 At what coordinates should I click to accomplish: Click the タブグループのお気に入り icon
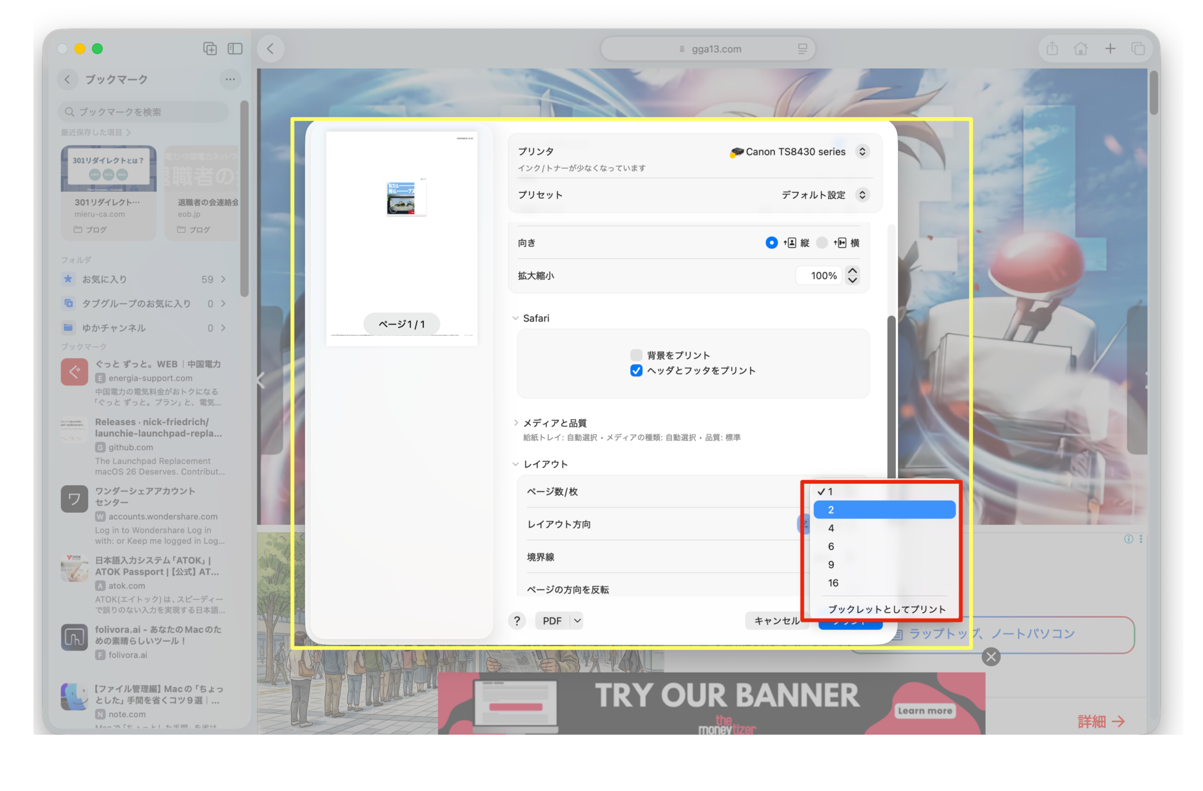point(68,303)
